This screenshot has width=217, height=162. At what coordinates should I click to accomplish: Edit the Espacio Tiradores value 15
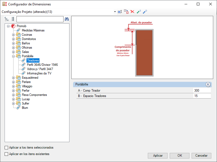click(x=202, y=96)
